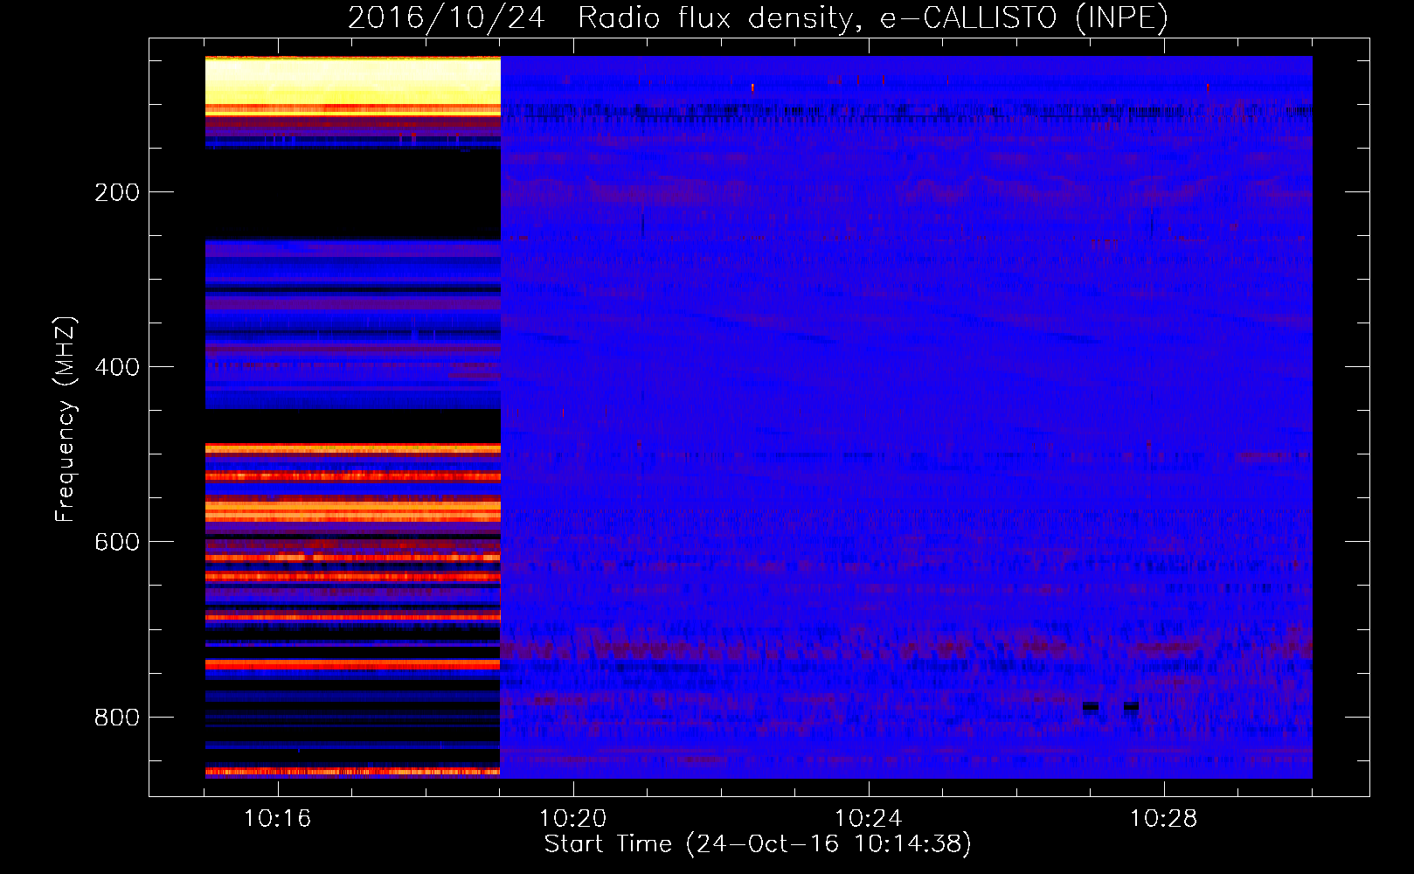1414x874 pixels.
Task: Click the date '2016/10/24' in the title
Action: 447,18
